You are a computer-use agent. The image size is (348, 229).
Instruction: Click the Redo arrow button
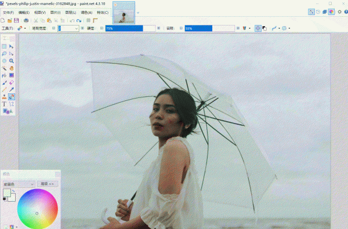[x=79, y=21]
